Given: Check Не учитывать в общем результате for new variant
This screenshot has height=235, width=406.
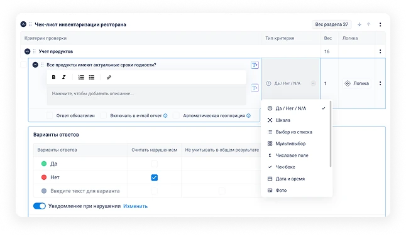Looking at the screenshot, I should (222, 191).
